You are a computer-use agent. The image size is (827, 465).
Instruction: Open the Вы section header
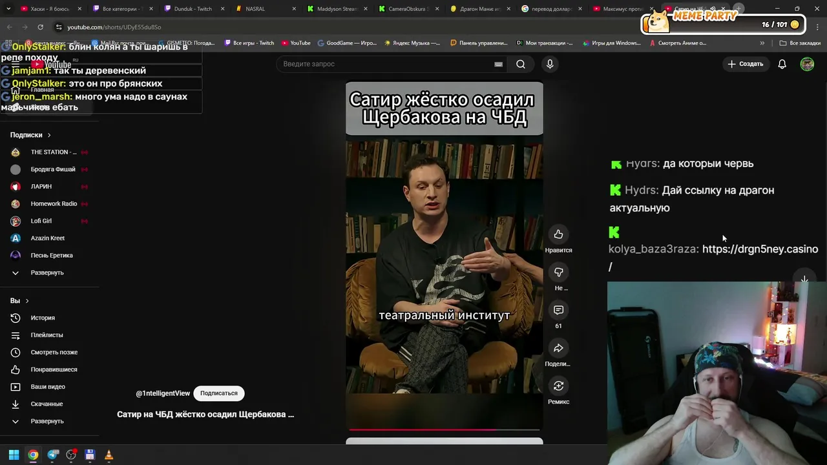[19, 301]
